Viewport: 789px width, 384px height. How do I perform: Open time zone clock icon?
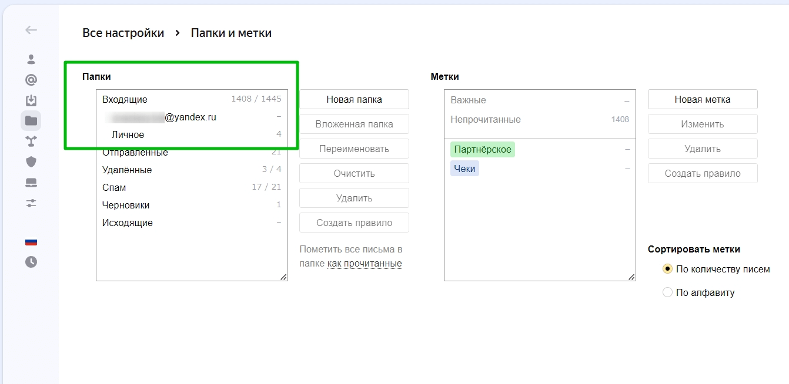(31, 262)
